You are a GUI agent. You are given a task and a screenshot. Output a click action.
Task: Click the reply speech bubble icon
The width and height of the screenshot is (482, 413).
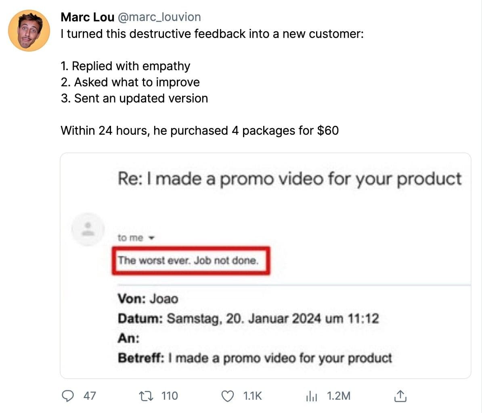[67, 396]
